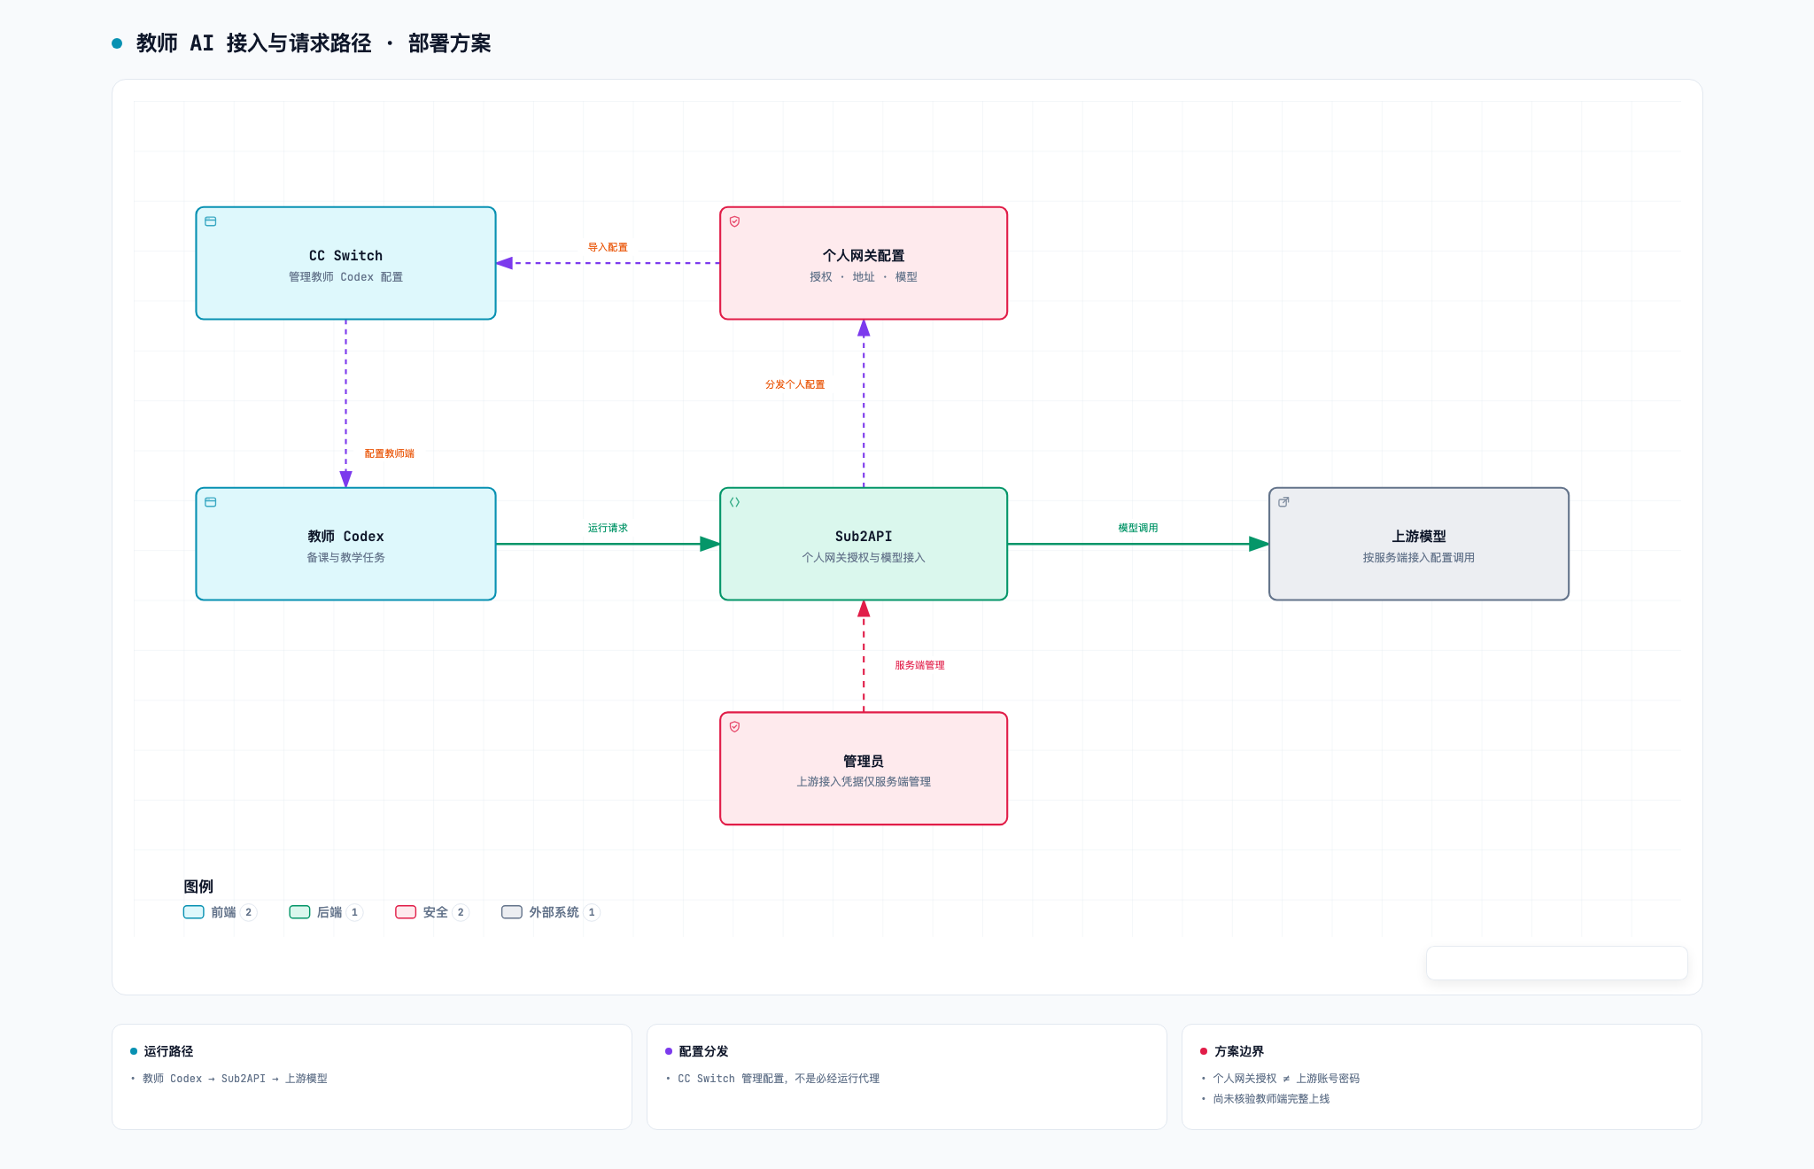Click the window icon in CC Switch node
The height and width of the screenshot is (1169, 1814).
coord(211,221)
